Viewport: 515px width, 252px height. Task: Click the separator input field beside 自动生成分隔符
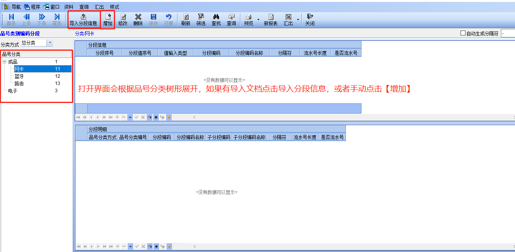tap(508, 34)
